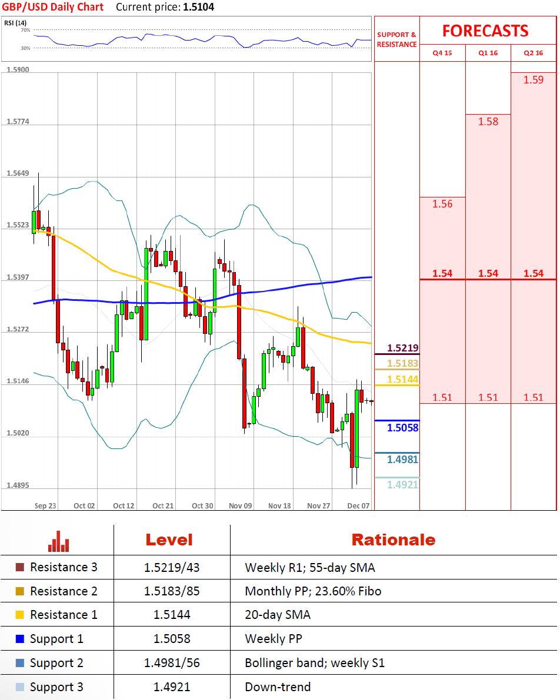Image resolution: width=560 pixels, height=700 pixels.
Task: Click the Nov 18 date axis label
Action: [x=279, y=506]
